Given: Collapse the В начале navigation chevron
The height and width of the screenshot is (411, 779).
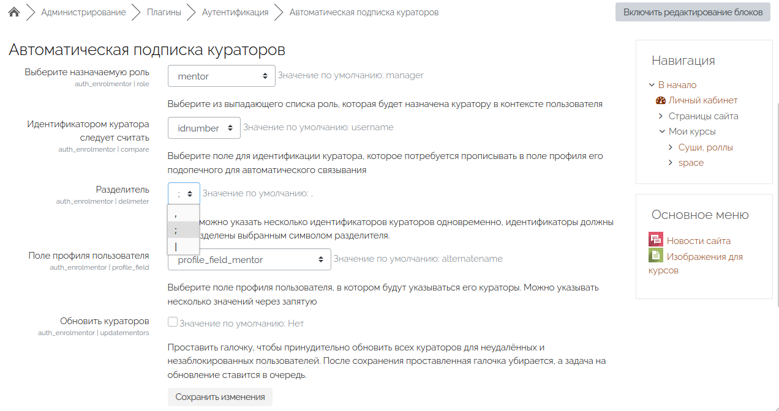Looking at the screenshot, I should coord(652,85).
